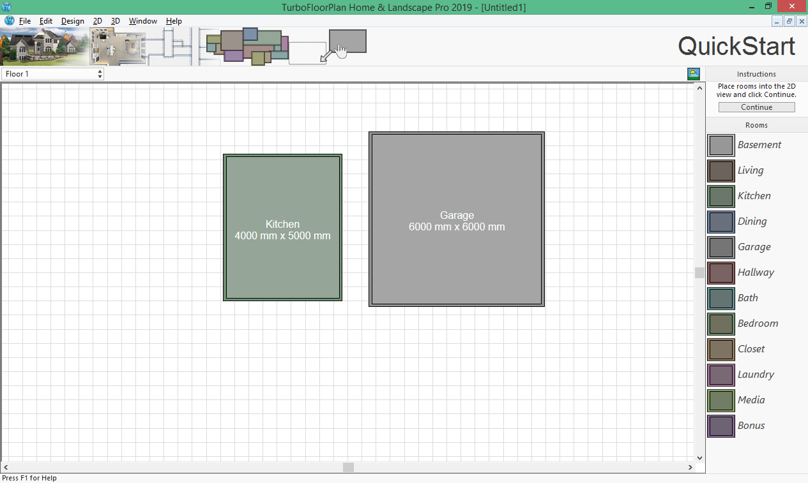The image size is (808, 483).
Task: Click the app logo icon beside File menu
Action: [x=9, y=20]
